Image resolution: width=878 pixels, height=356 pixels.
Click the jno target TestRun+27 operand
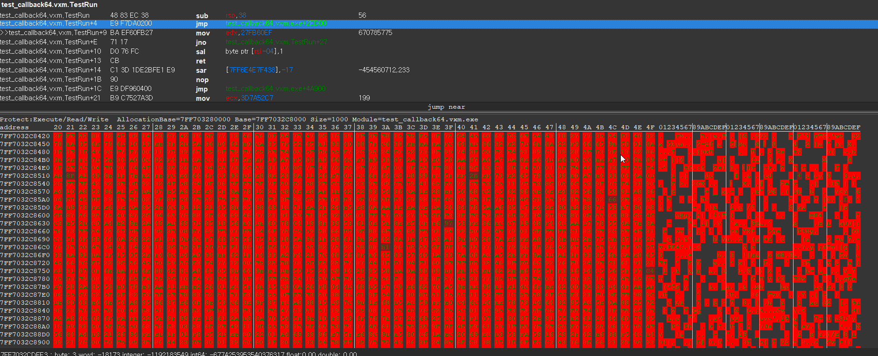click(x=276, y=42)
